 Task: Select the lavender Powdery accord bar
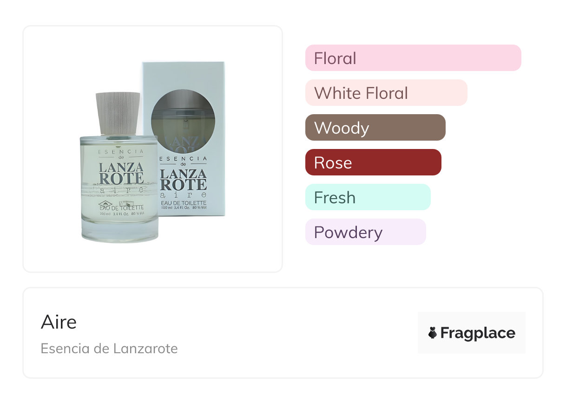(365, 232)
